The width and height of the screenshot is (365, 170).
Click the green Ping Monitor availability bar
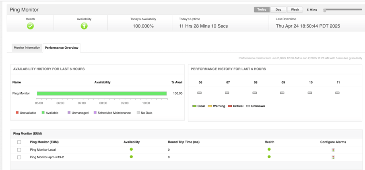pos(101,93)
